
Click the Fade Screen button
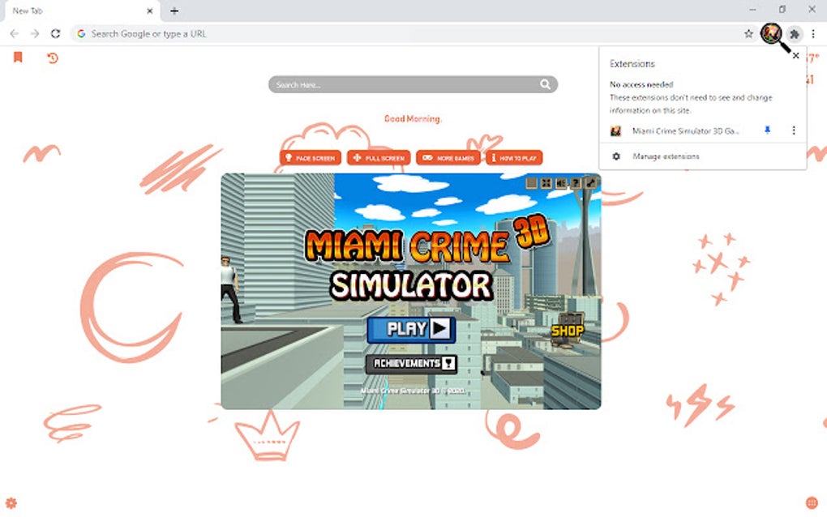(310, 157)
